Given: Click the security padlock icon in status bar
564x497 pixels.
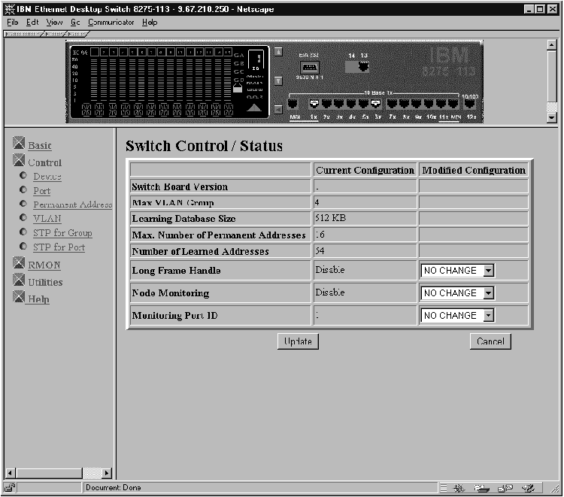Looking at the screenshot, I should coord(13,487).
